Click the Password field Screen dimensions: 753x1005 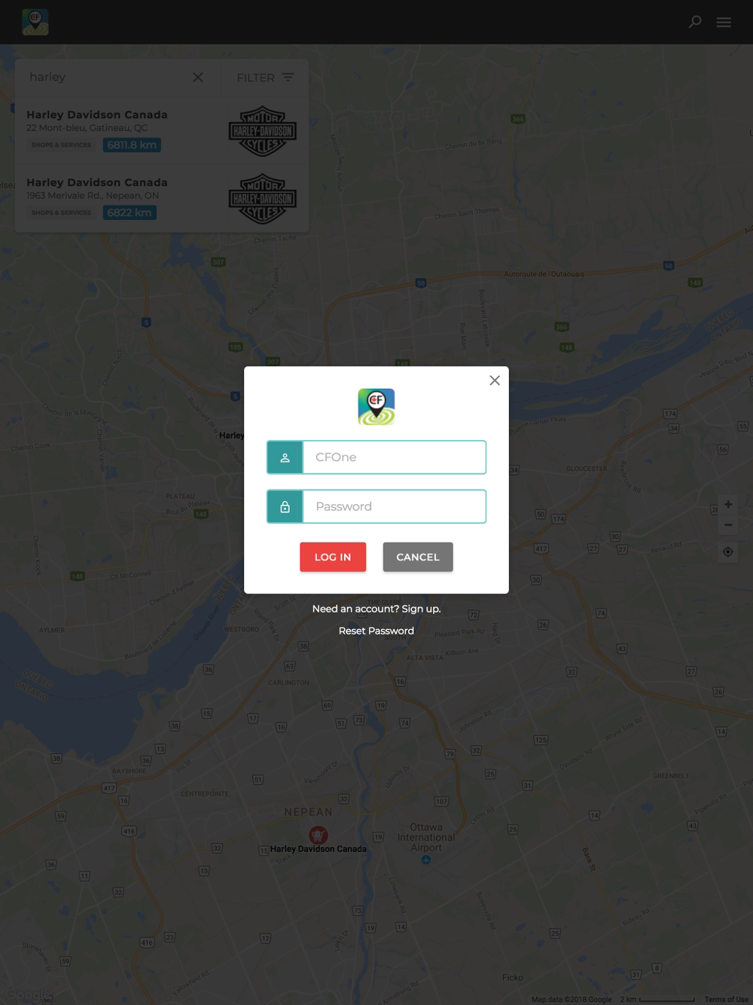click(x=395, y=506)
